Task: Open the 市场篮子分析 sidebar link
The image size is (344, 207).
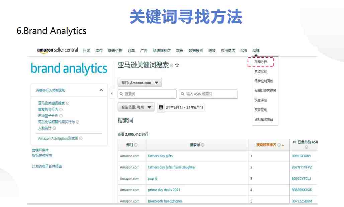Action: [48, 116]
